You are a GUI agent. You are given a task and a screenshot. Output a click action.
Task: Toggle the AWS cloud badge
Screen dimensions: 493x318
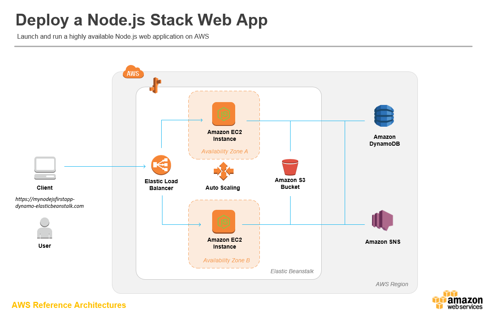tap(133, 73)
